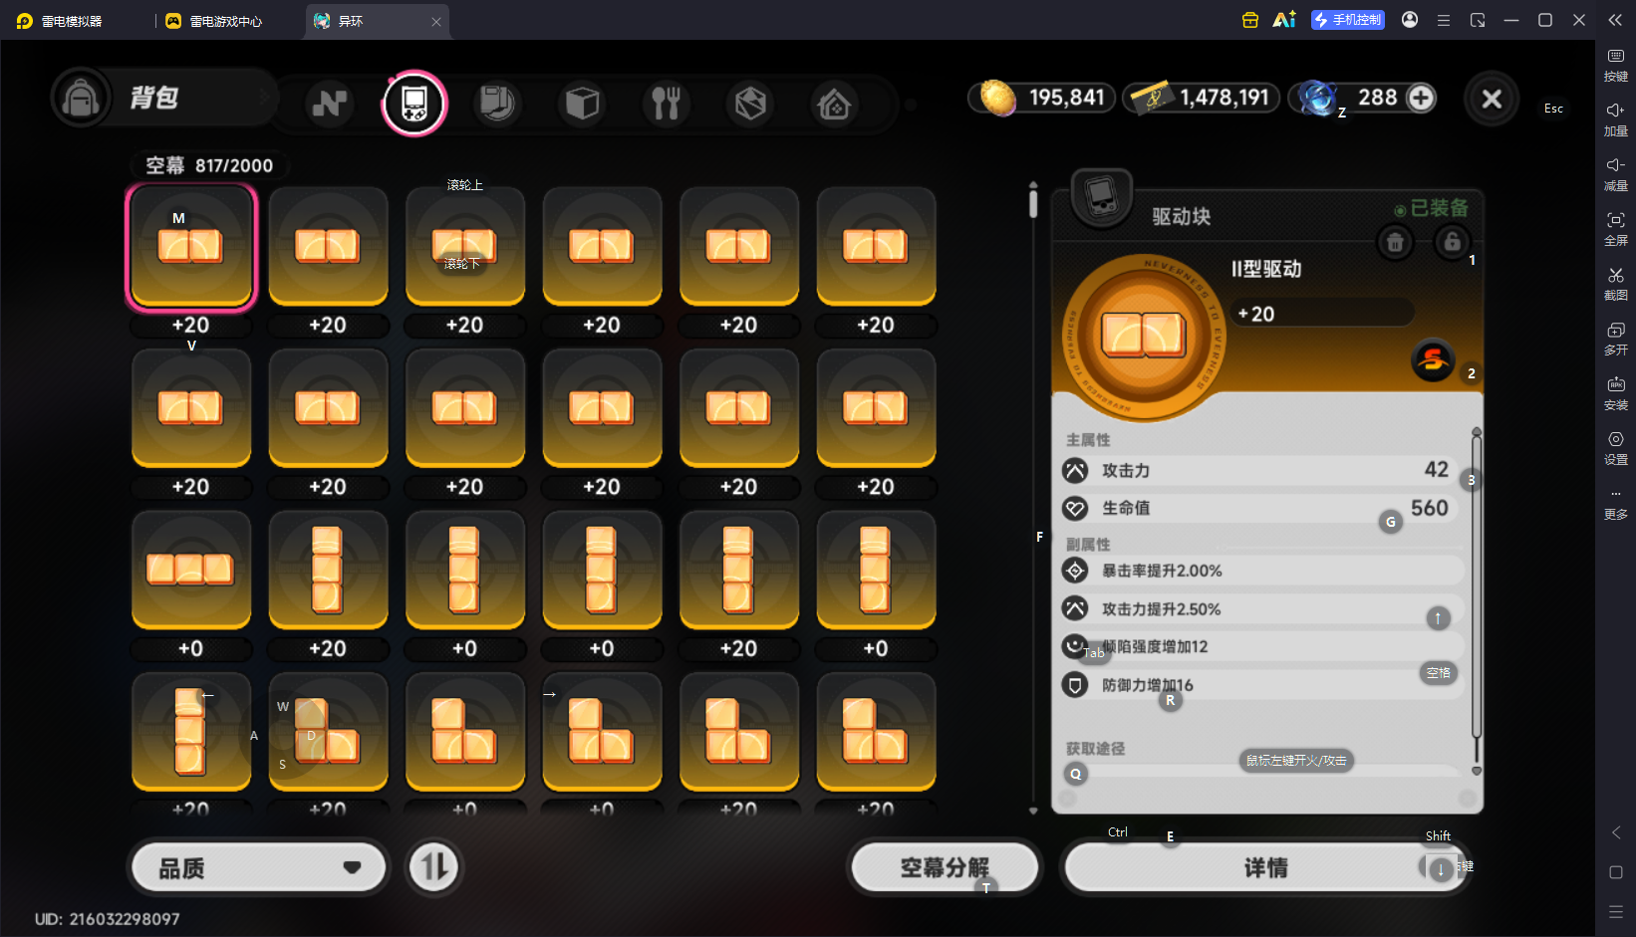The height and width of the screenshot is (937, 1636).
Task: Select the first vertical three-block drive +20
Action: tap(328, 571)
